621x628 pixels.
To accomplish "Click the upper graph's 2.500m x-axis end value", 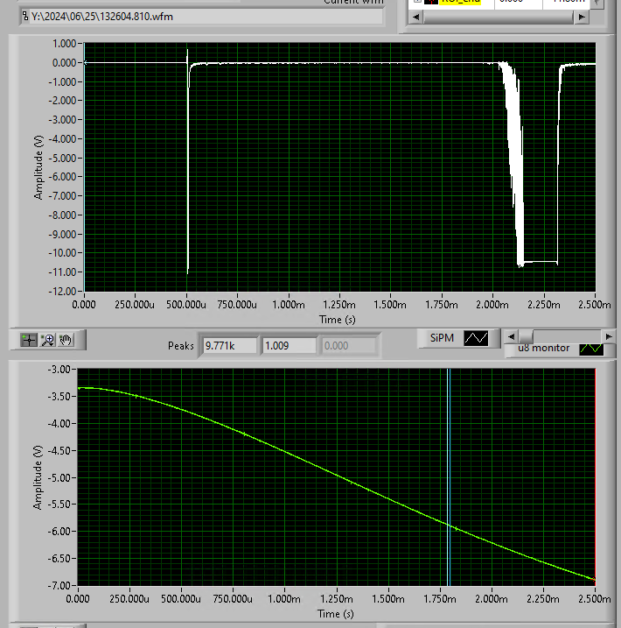I will tap(594, 305).
